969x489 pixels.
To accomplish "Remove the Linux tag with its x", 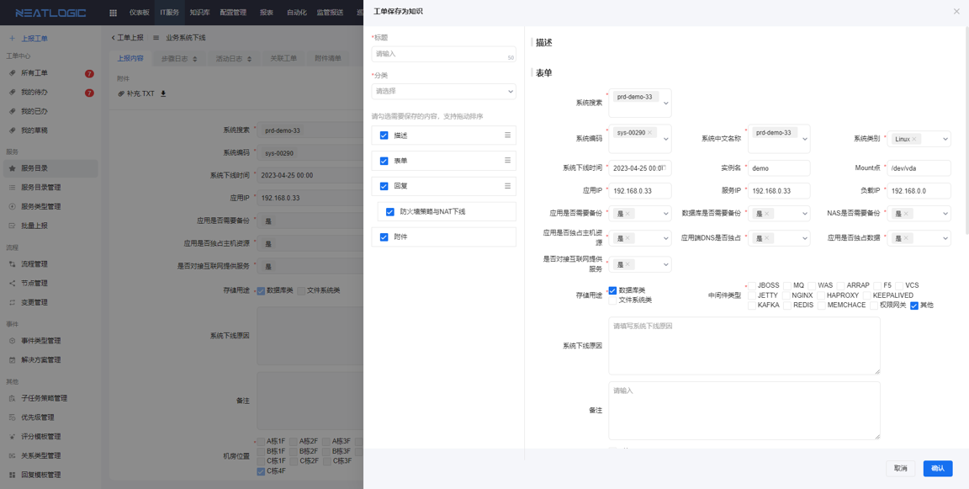I will [914, 139].
